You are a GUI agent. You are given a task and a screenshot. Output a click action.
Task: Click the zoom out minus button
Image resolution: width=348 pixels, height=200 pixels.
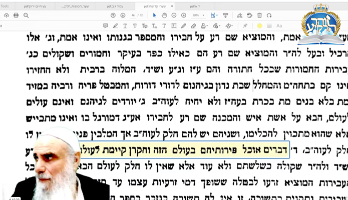coord(174,15)
